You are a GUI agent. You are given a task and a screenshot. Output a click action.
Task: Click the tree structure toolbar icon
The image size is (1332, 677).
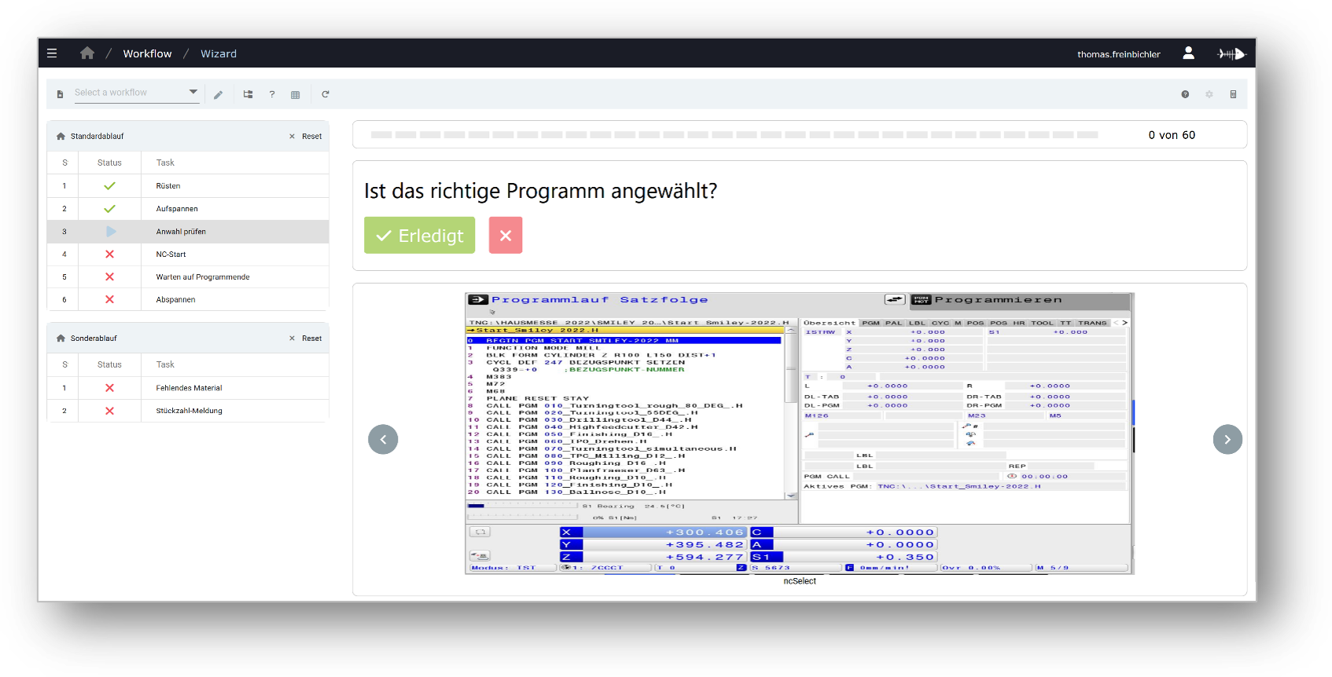pyautogui.click(x=248, y=94)
